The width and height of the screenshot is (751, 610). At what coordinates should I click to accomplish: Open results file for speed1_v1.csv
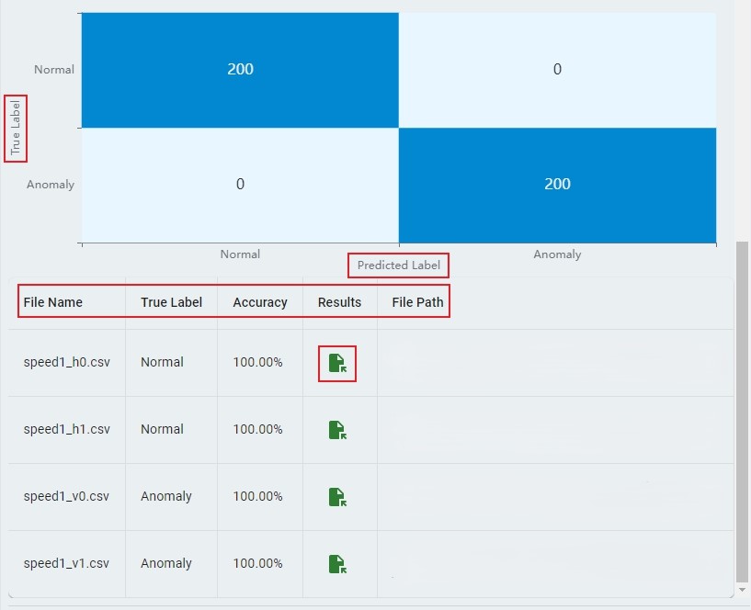tap(337, 564)
